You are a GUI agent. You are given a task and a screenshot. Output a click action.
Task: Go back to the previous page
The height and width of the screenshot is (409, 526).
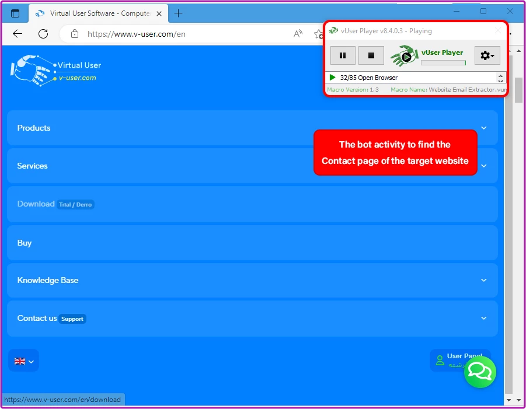coord(18,33)
